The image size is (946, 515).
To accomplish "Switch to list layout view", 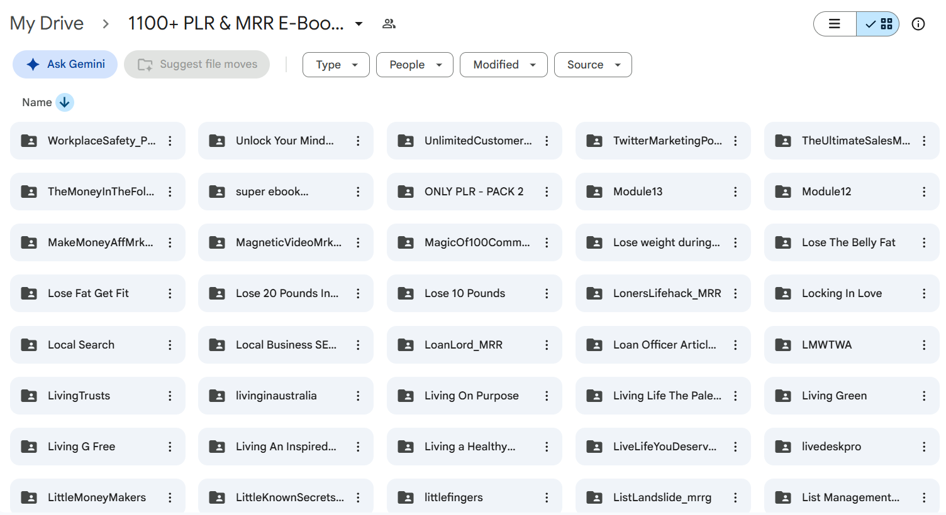I will [835, 24].
